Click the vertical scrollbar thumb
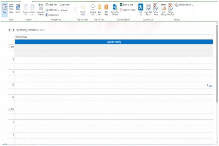 click(217, 64)
